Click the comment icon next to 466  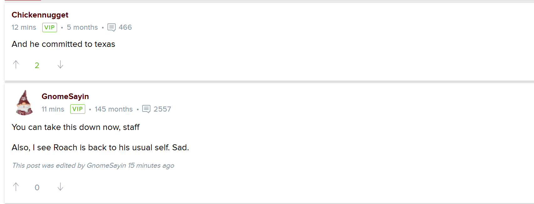(112, 27)
